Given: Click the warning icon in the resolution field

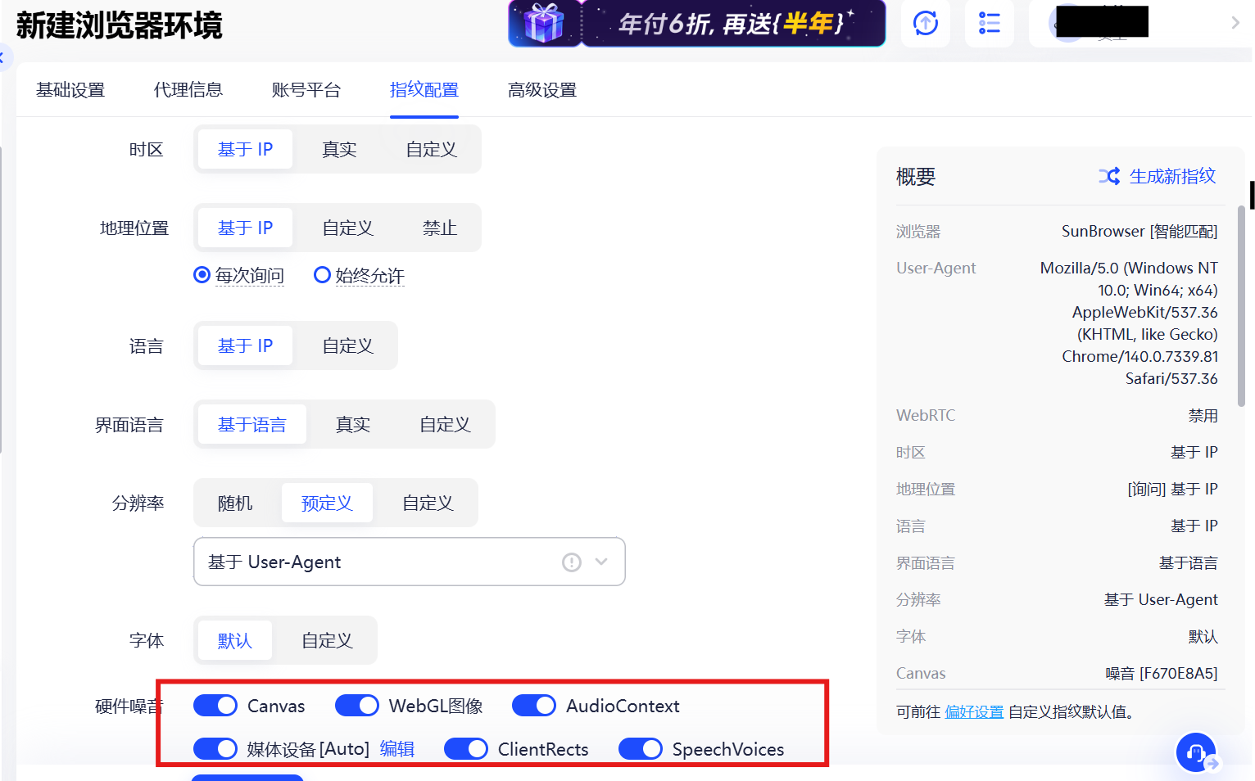Looking at the screenshot, I should [x=571, y=562].
